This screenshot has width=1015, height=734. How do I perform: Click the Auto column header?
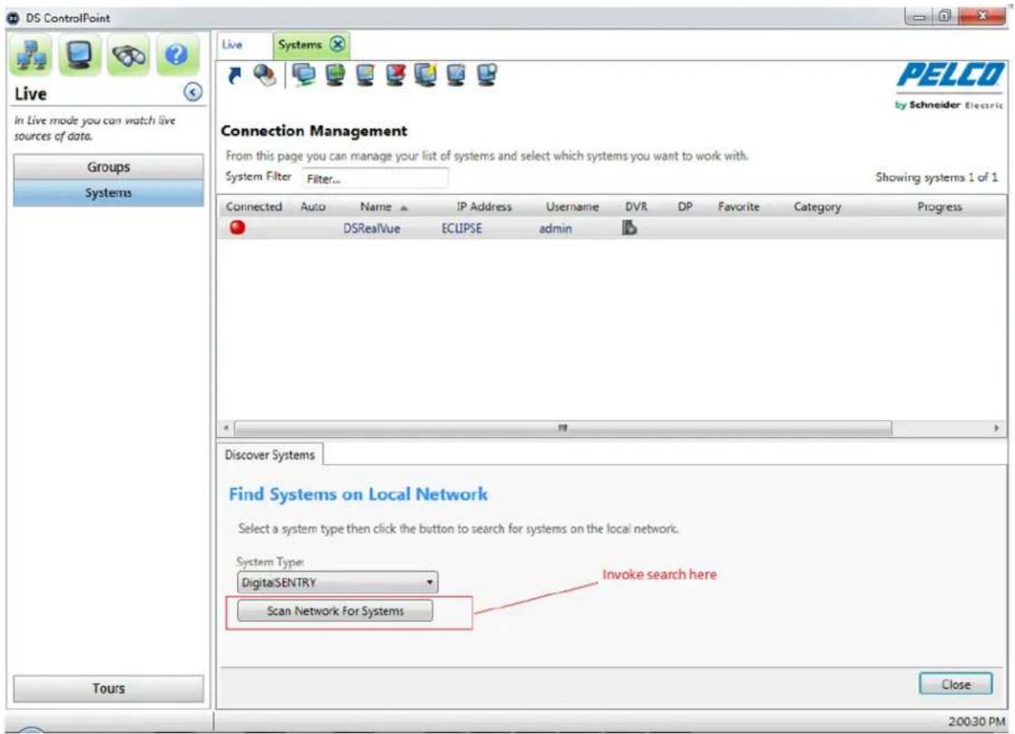[x=313, y=207]
